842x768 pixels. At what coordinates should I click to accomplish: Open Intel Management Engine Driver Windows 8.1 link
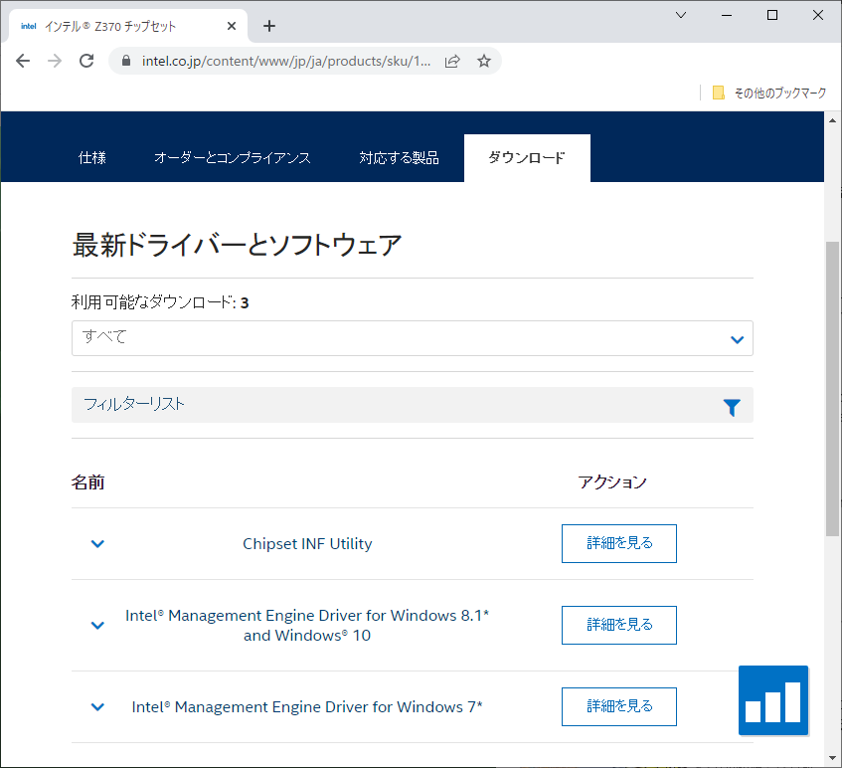[307, 625]
